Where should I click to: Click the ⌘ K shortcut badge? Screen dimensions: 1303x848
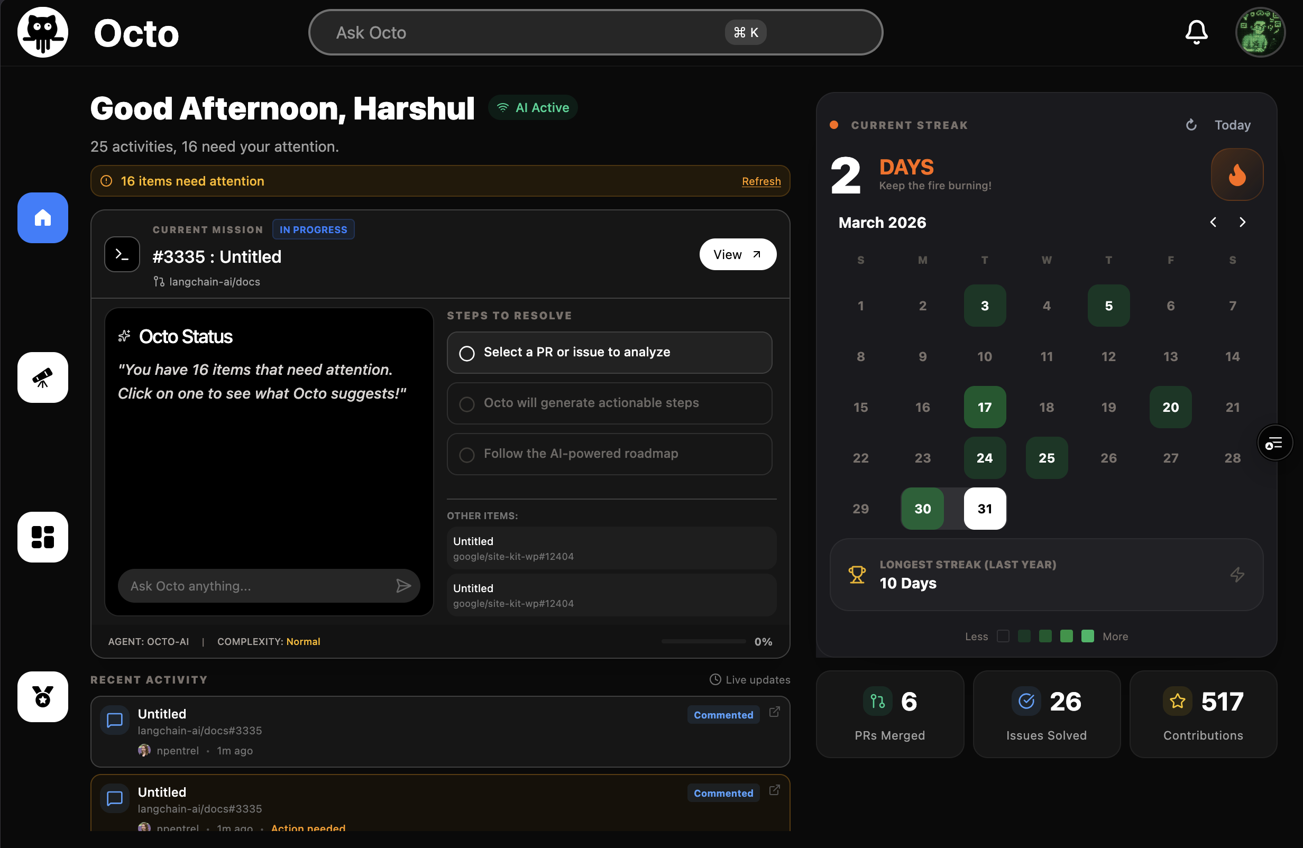746,33
